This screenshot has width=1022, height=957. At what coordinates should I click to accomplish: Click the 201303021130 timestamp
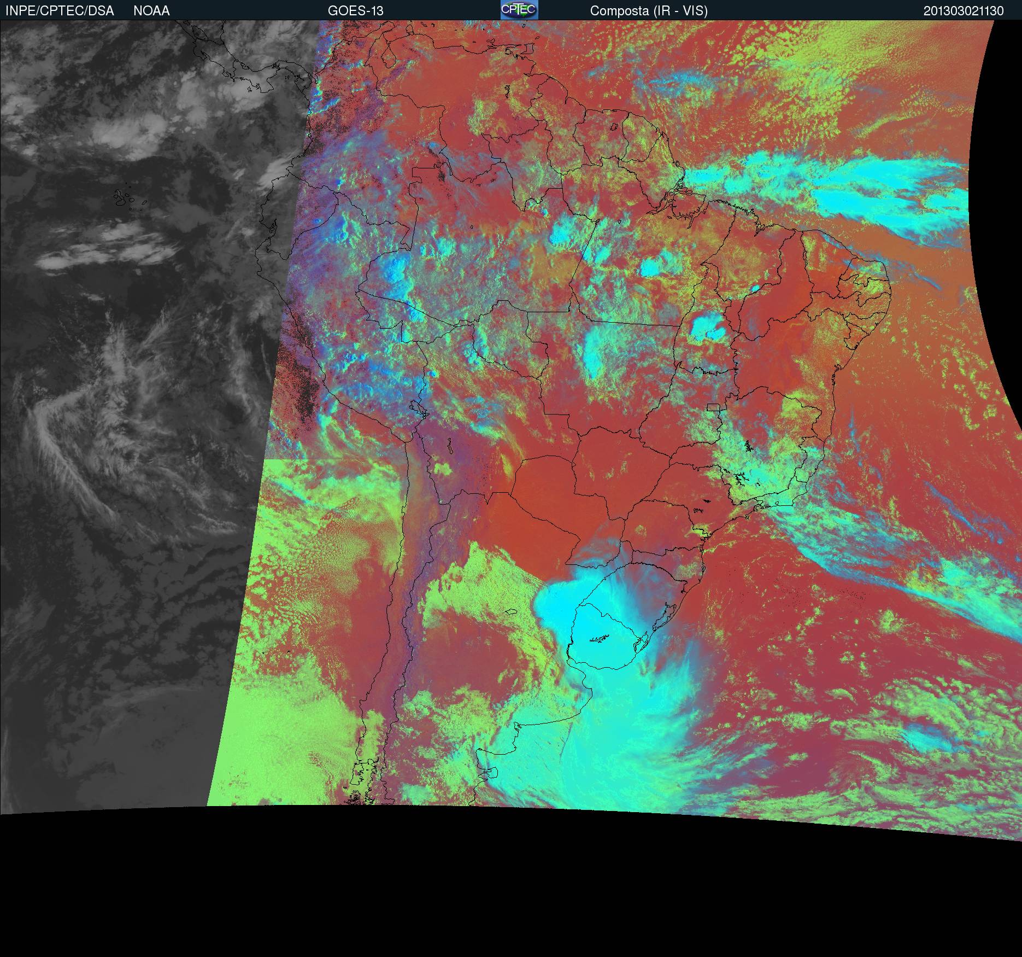pos(964,11)
